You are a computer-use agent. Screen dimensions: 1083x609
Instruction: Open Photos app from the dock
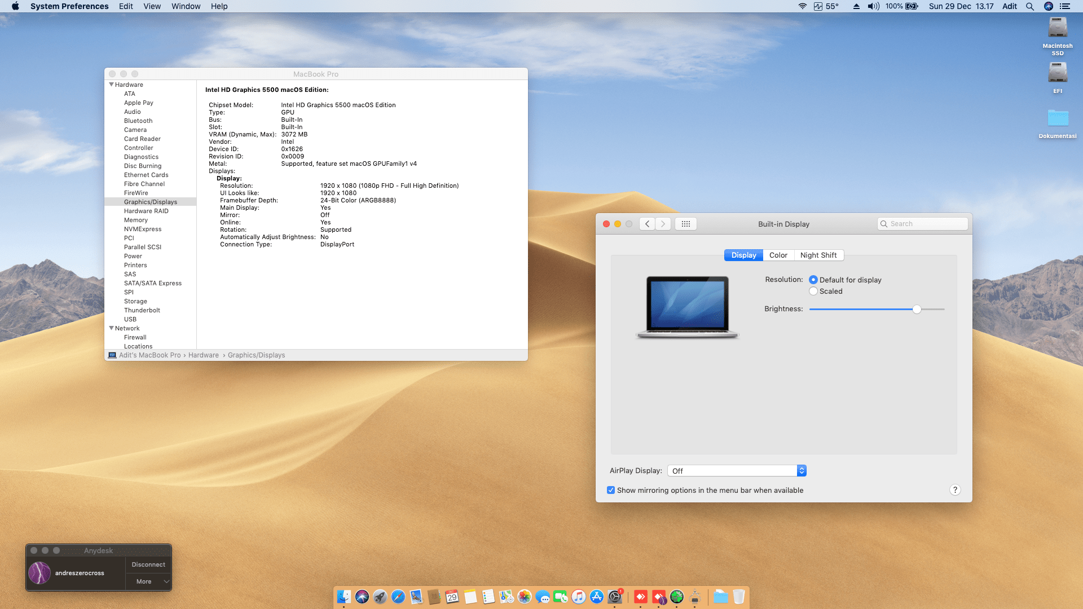(525, 597)
